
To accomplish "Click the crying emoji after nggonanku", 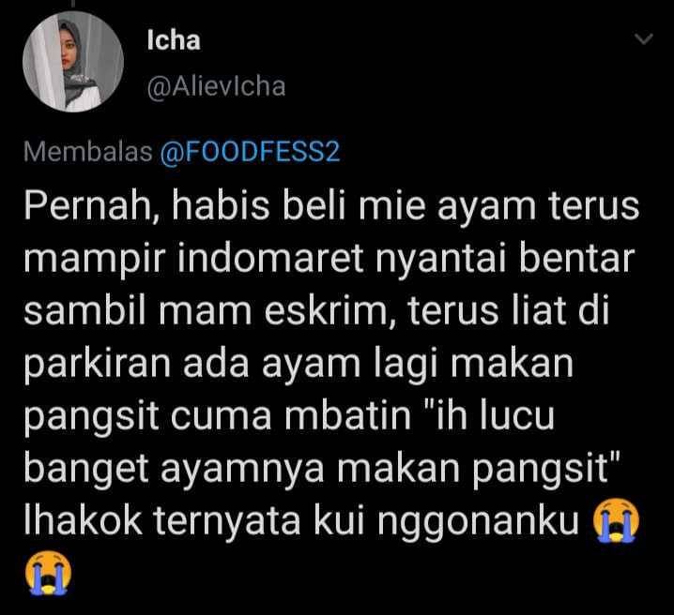I will pos(616,520).
